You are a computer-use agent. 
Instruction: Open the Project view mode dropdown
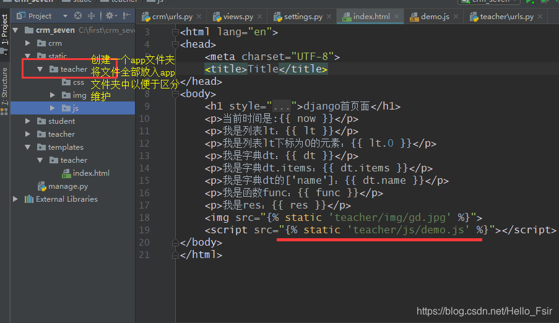pos(65,16)
